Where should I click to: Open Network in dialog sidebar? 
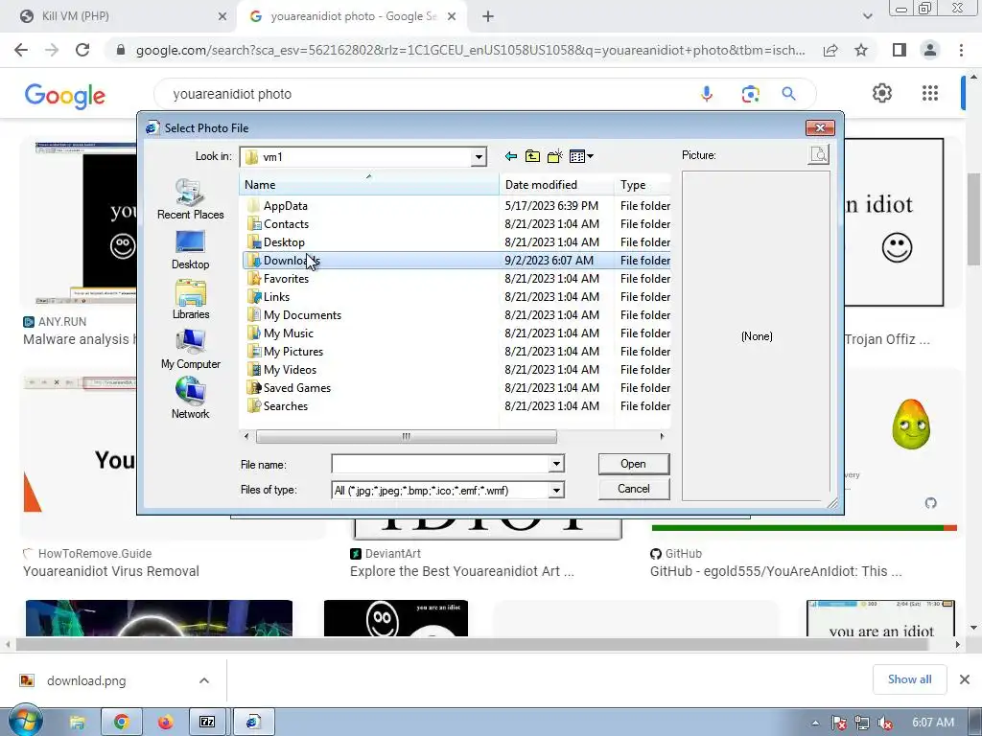(191, 398)
